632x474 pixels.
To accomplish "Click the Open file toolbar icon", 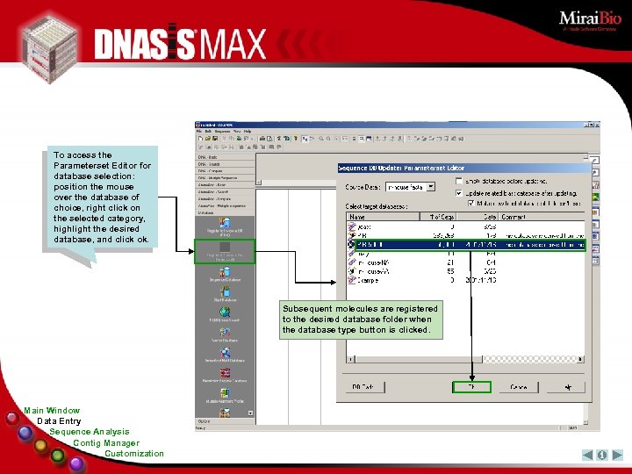I will click(208, 139).
